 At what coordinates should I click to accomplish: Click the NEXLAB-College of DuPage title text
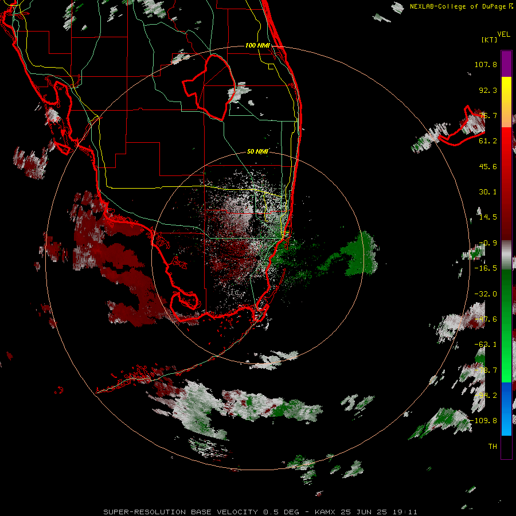click(x=462, y=6)
